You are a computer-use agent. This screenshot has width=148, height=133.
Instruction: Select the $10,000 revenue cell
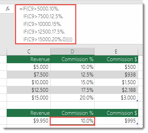point(29,82)
